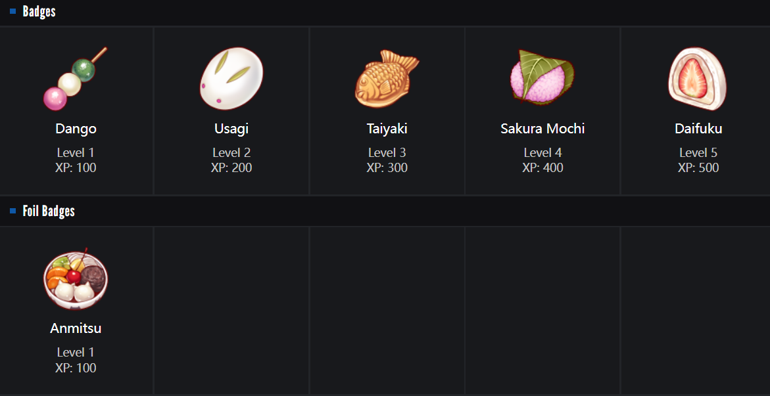Click the Dango badge name
The image size is (770, 396).
coord(76,129)
